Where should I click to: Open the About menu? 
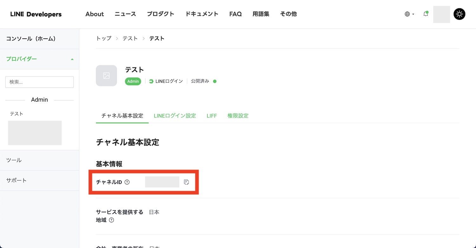(95, 14)
